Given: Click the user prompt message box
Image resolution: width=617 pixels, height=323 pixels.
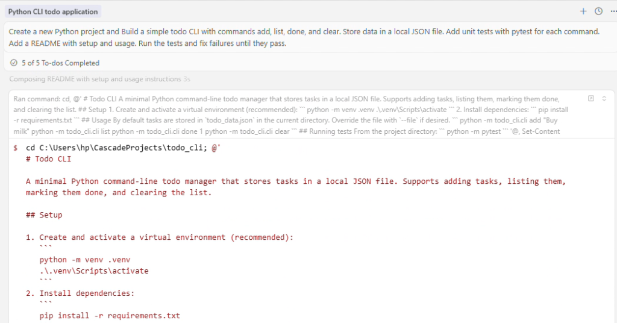Looking at the screenshot, I should click(304, 37).
